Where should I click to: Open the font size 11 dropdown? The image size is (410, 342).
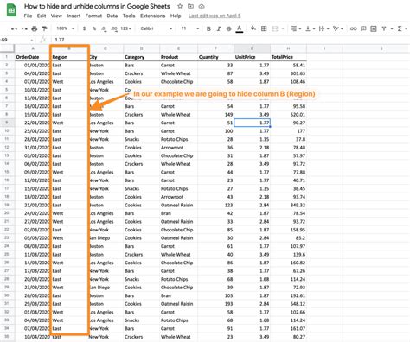[189, 28]
